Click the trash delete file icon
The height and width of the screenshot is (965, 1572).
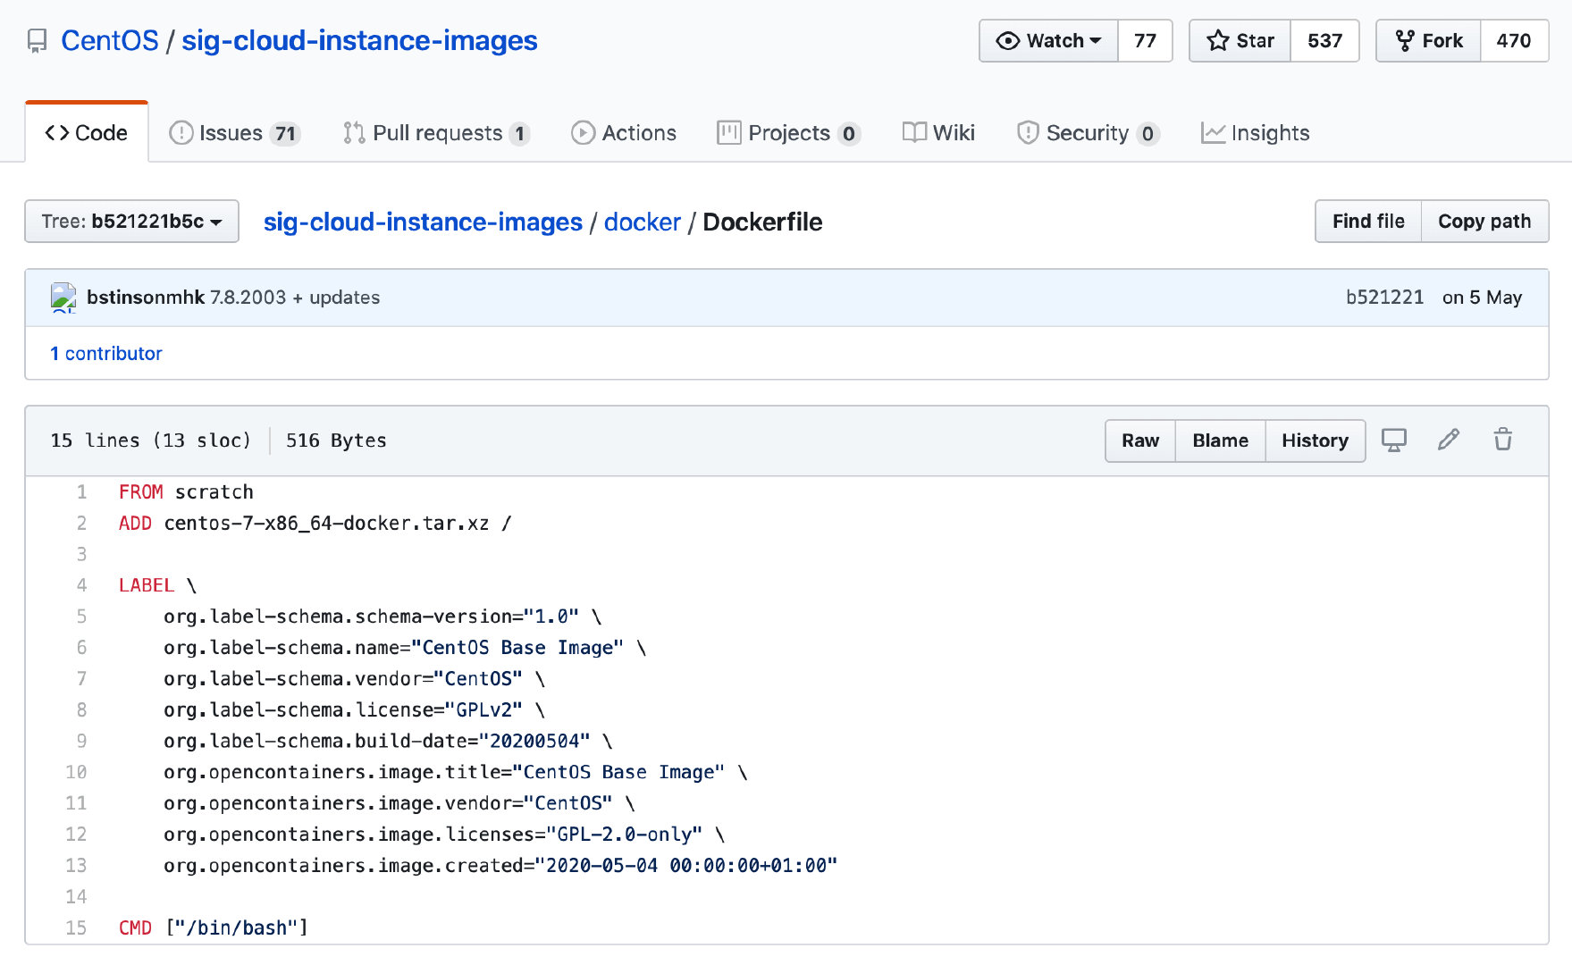1503,440
